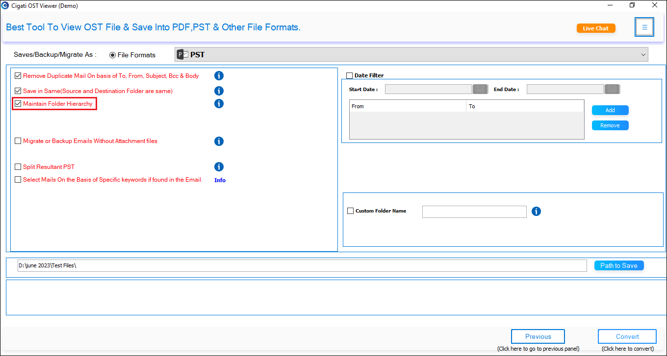Click the Custom Folder Name text field
667x356 pixels.
(474, 212)
